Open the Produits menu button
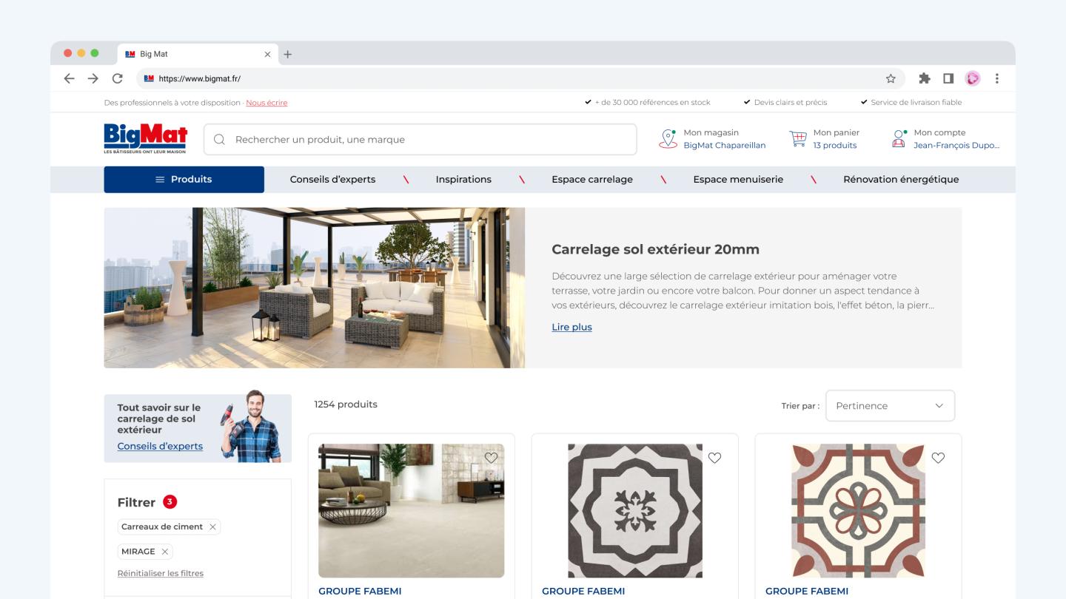1066x599 pixels. click(x=184, y=180)
